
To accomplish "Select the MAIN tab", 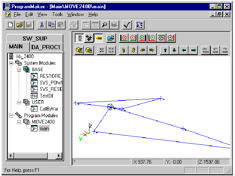I will (x=16, y=47).
